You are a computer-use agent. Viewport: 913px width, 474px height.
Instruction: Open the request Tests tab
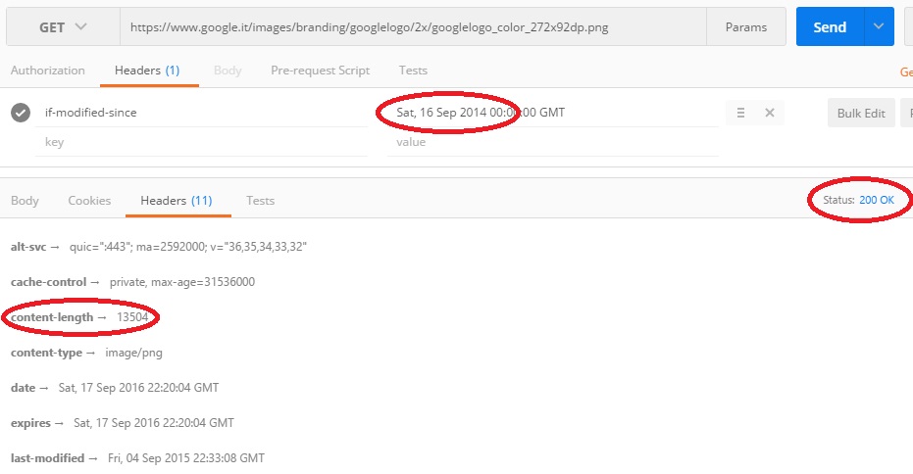tap(413, 71)
